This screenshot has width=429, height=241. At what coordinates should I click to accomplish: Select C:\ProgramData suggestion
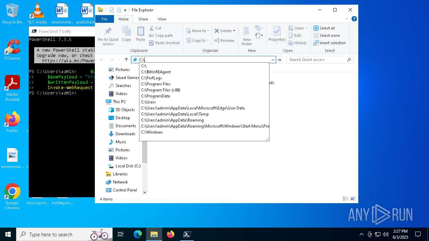pyautogui.click(x=204, y=96)
